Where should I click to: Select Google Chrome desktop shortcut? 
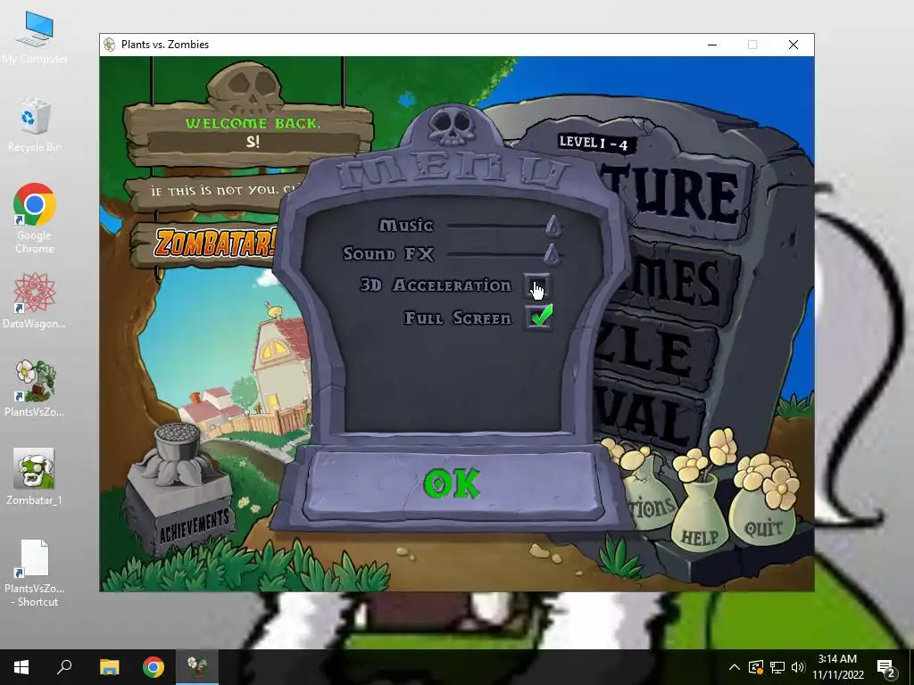coord(35,219)
